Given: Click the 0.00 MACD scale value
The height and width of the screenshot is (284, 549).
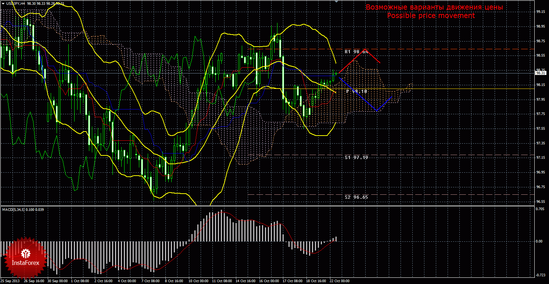Looking at the screenshot, I should coord(540,241).
